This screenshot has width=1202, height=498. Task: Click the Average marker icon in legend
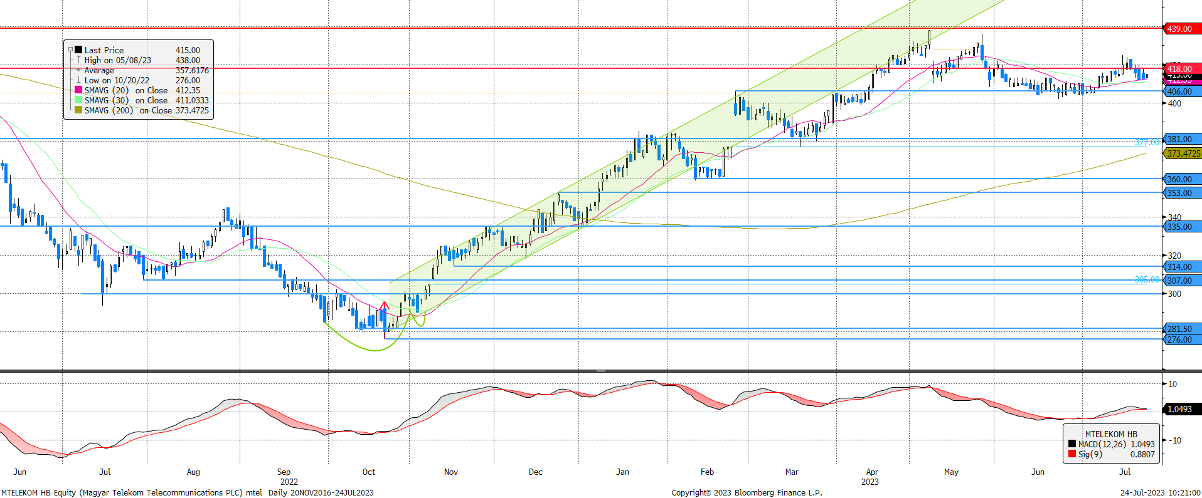click(x=78, y=70)
